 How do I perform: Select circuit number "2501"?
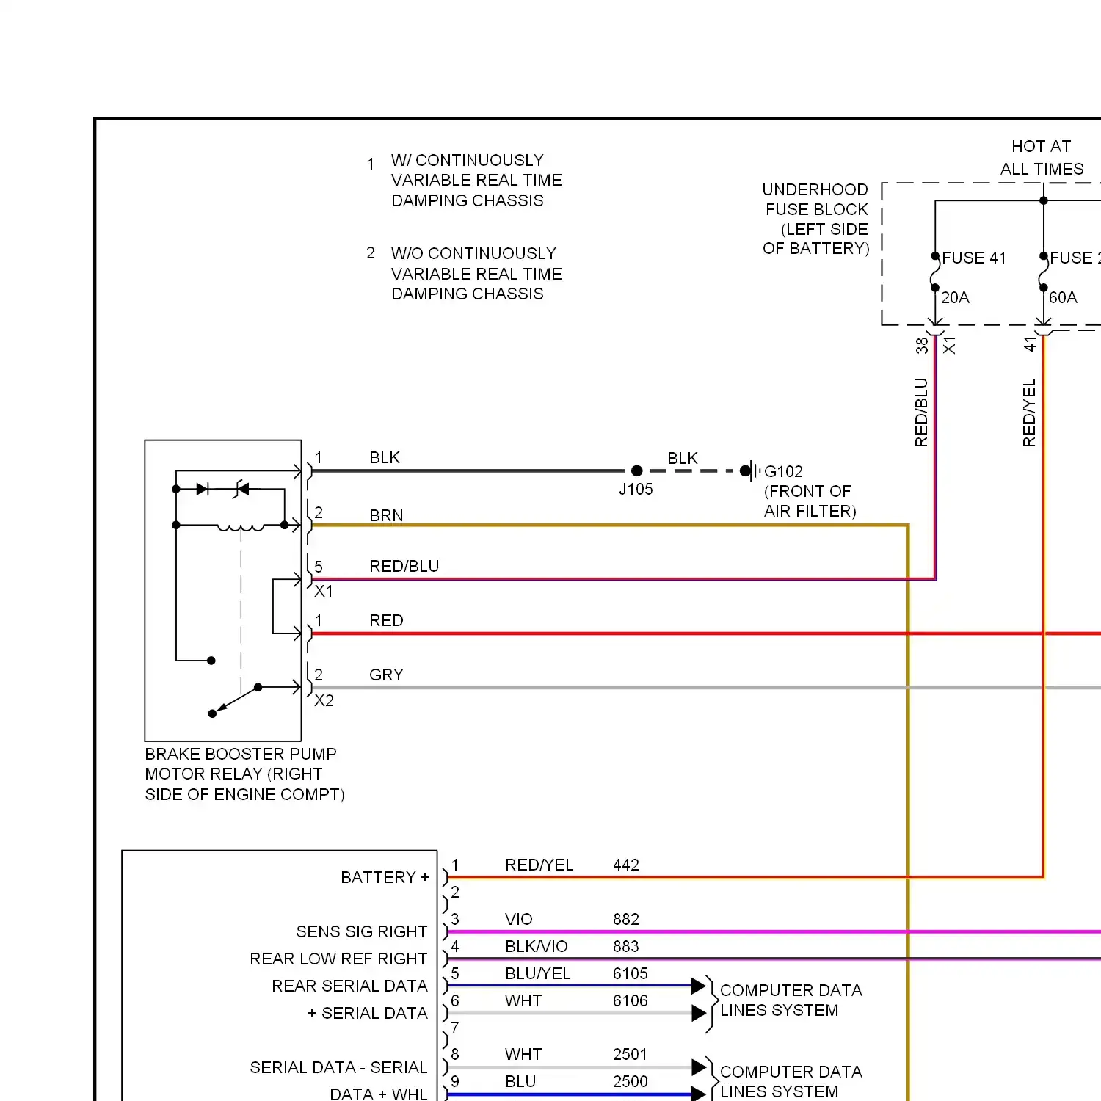631,1054
